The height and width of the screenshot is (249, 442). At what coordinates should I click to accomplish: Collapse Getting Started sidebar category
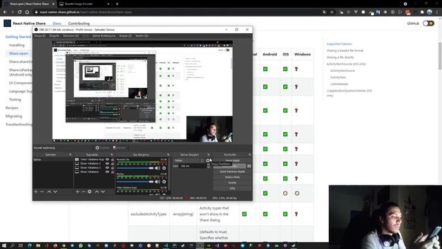click(18, 37)
